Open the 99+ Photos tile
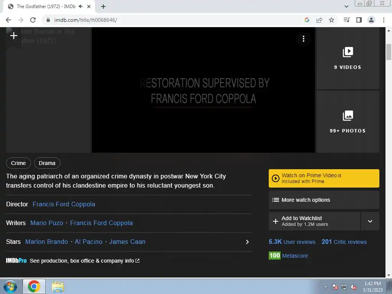Viewport: 392px width, 294px height. pyautogui.click(x=348, y=122)
